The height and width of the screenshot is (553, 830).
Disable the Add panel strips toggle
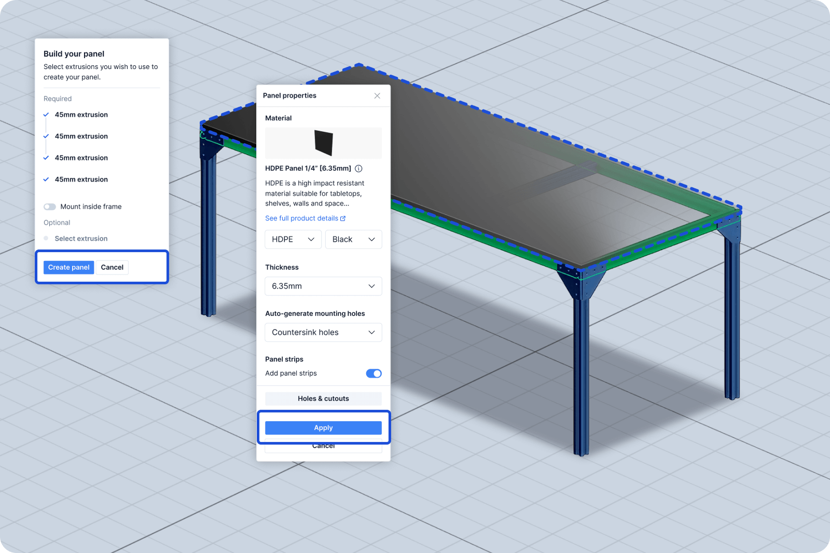pos(374,374)
